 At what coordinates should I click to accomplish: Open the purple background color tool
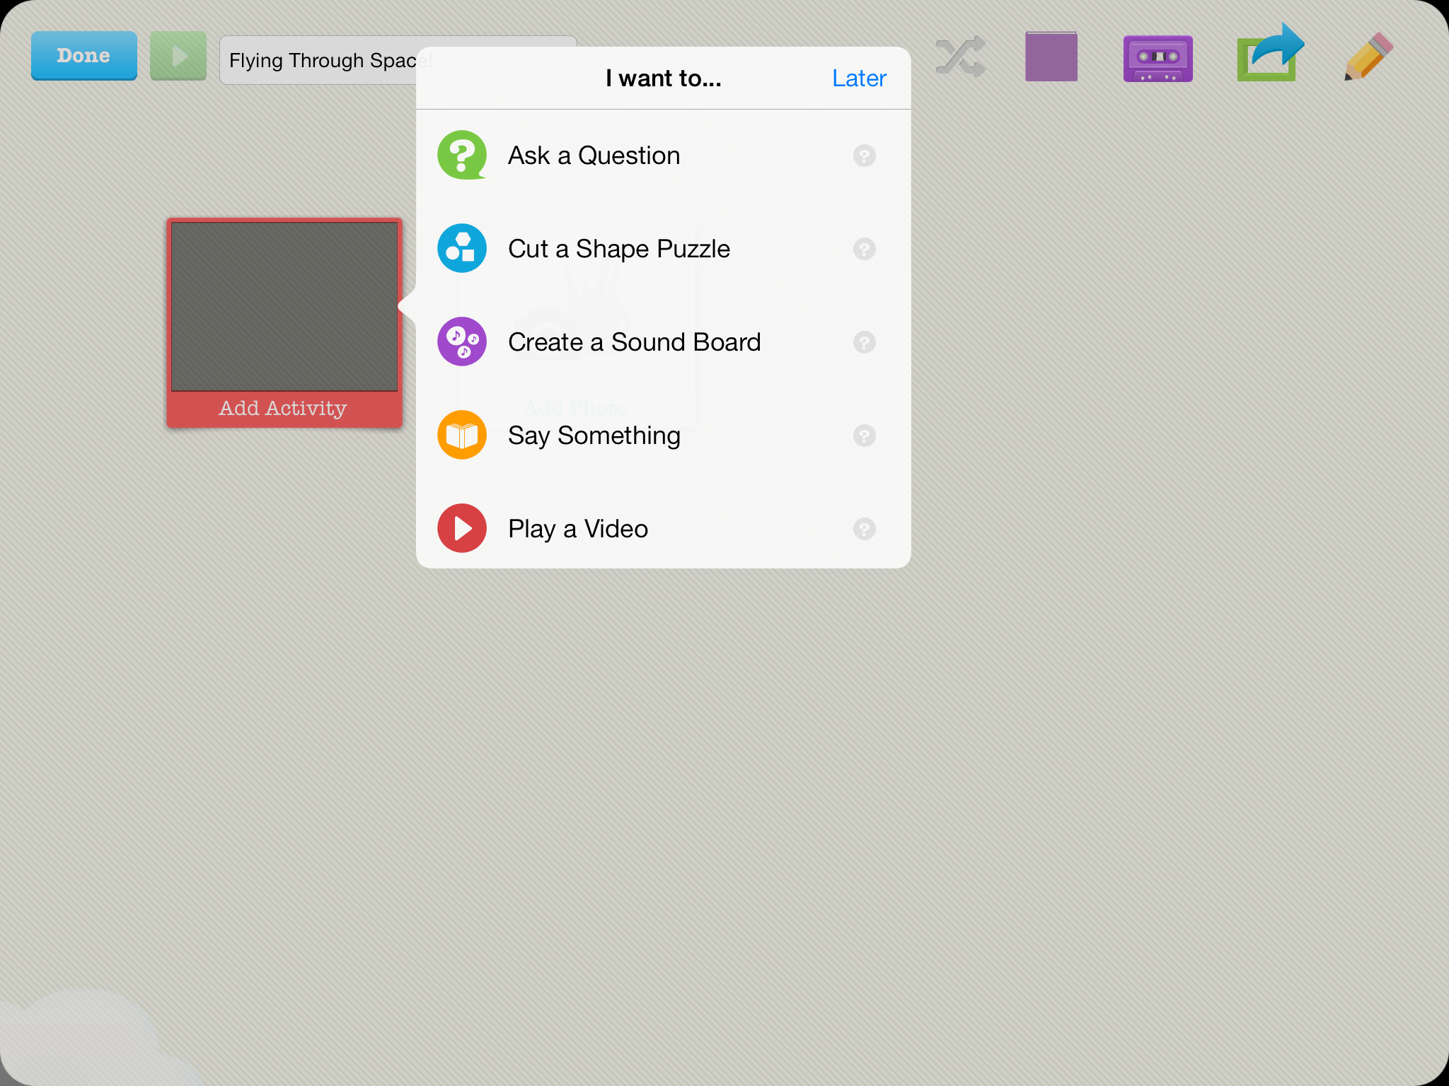click(1051, 57)
